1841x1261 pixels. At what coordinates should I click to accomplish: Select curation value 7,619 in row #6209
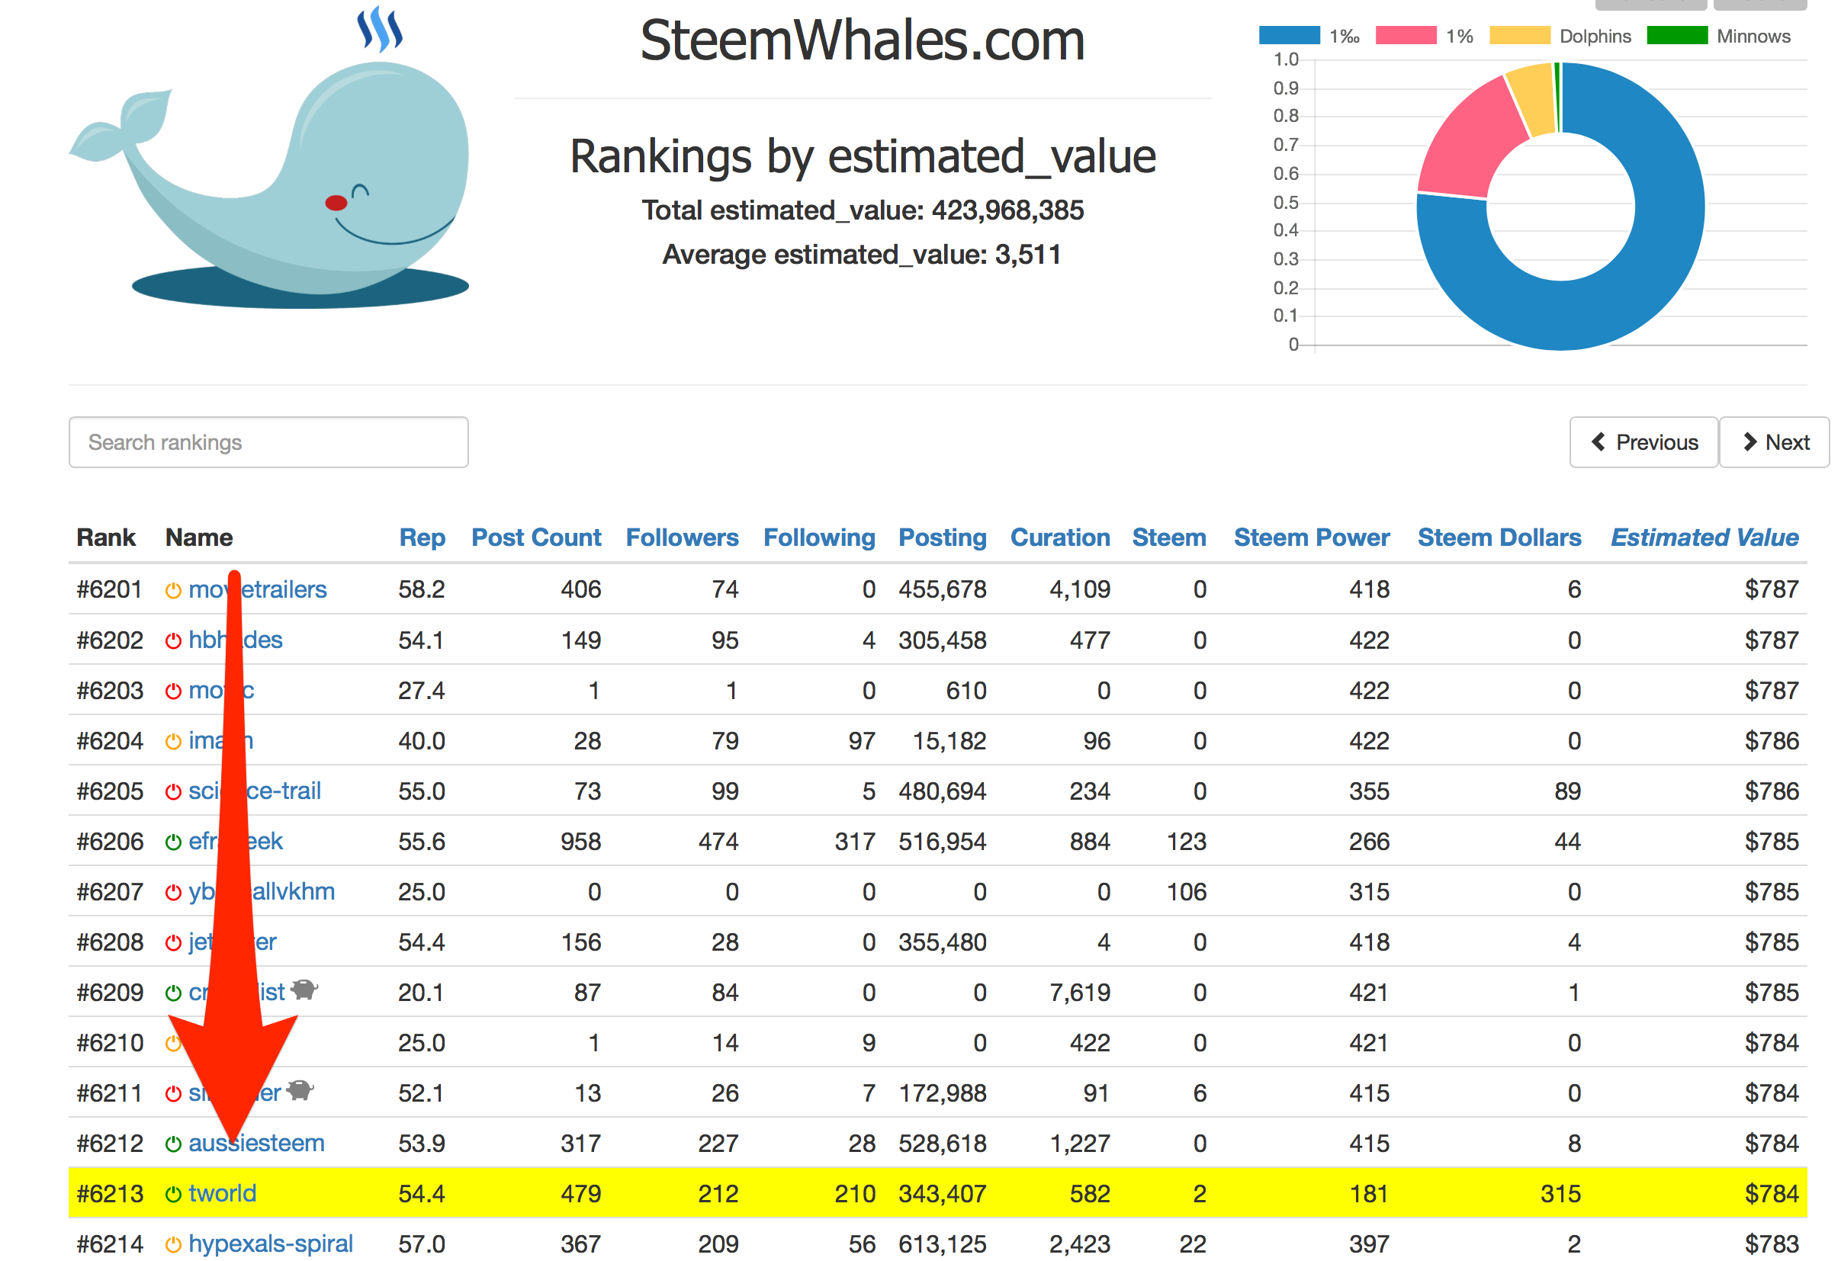(x=1080, y=993)
